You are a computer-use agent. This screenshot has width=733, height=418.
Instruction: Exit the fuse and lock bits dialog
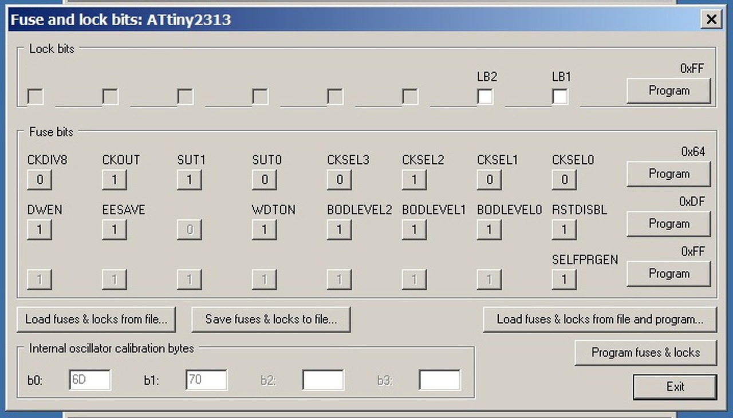coord(675,387)
